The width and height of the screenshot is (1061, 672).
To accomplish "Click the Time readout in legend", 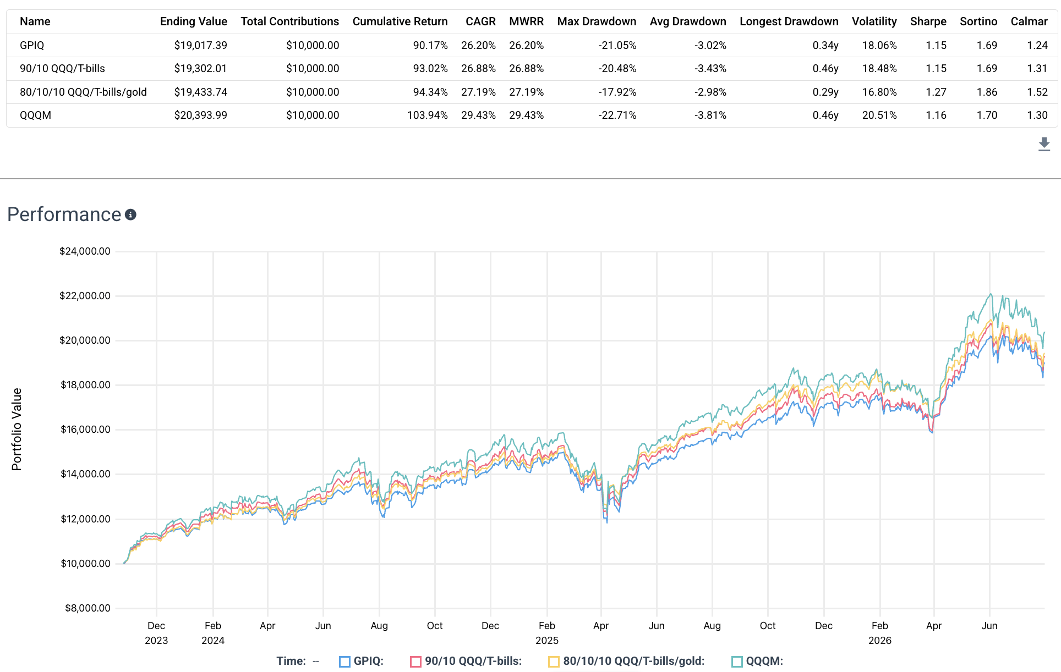I will (x=298, y=661).
